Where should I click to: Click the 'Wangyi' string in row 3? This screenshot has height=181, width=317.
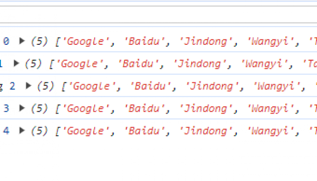(x=270, y=109)
